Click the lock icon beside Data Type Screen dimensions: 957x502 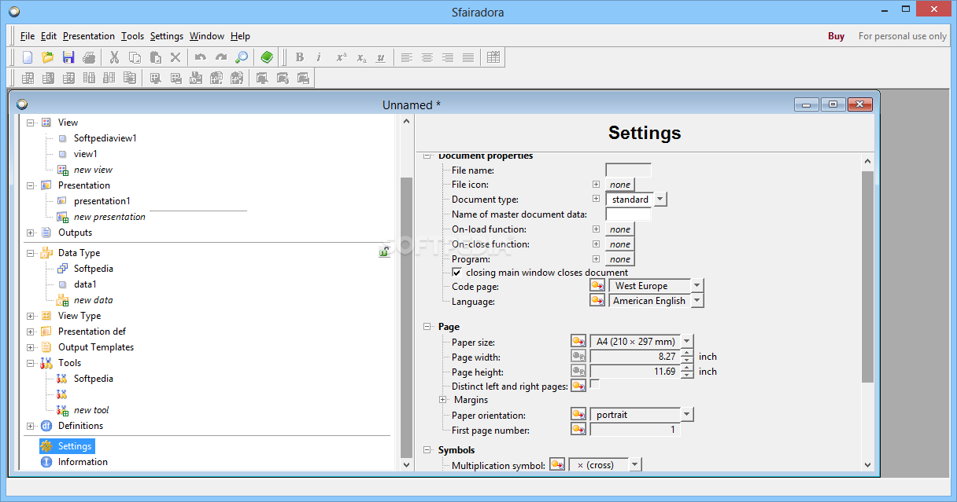pyautogui.click(x=384, y=252)
